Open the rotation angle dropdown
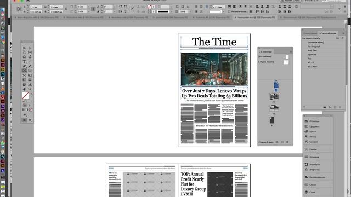Screen dimensions: 351x197 coord(115,7)
